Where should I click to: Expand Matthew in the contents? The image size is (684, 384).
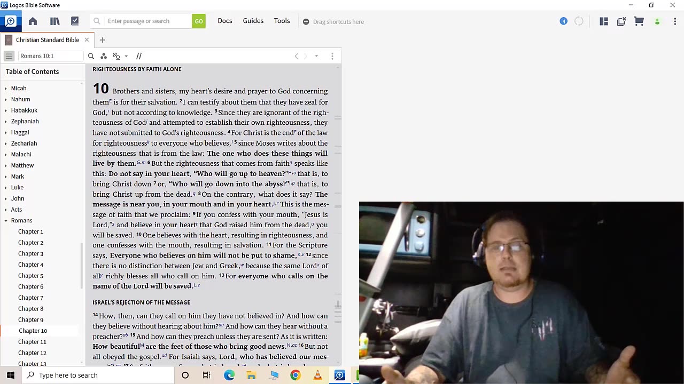6,166
